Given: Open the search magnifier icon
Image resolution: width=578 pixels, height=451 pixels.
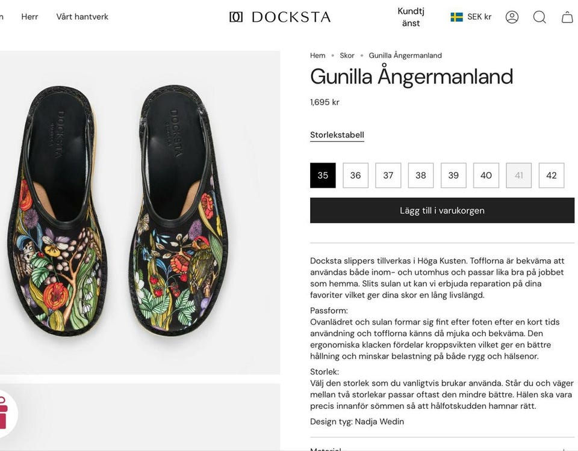Looking at the screenshot, I should pyautogui.click(x=539, y=17).
